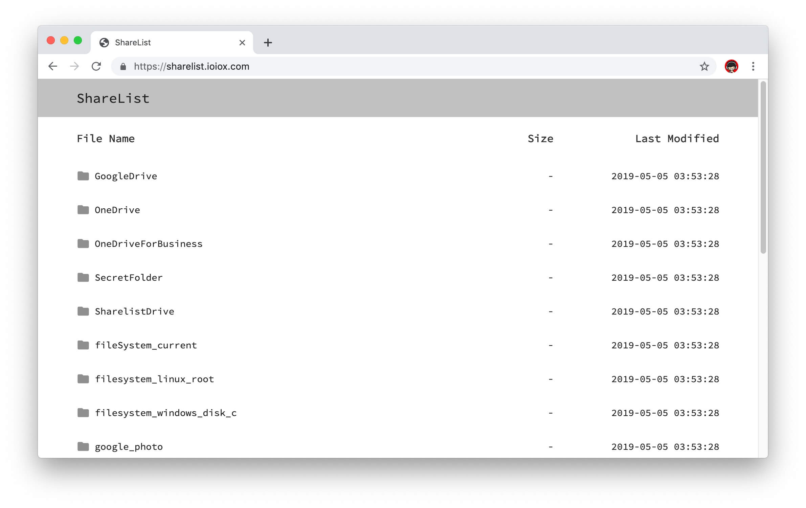This screenshot has height=508, width=806.
Task: Click the globe favicon on the tab
Action: pos(104,43)
